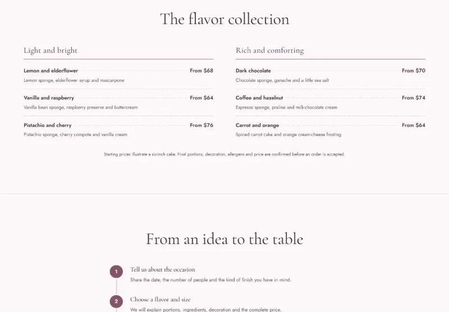The width and height of the screenshot is (449, 312).
Task: Click the starting prices disclaimer note
Action: pyautogui.click(x=224, y=154)
